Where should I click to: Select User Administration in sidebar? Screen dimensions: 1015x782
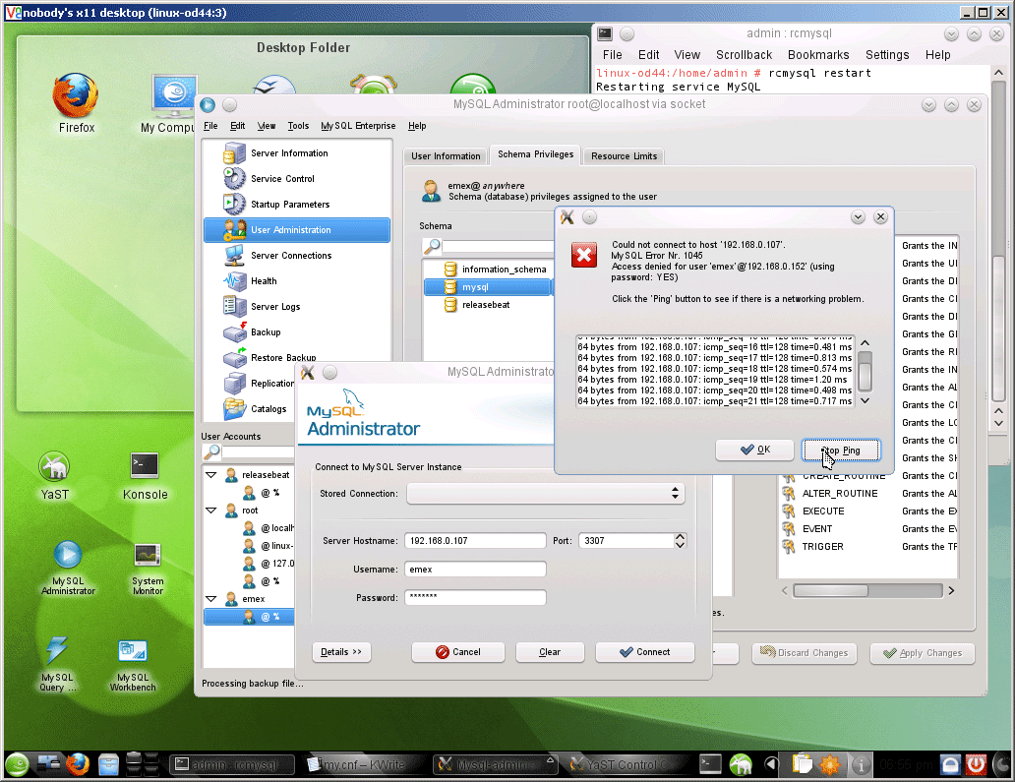(297, 230)
